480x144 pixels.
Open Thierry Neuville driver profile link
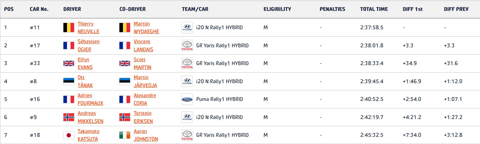tap(88, 28)
